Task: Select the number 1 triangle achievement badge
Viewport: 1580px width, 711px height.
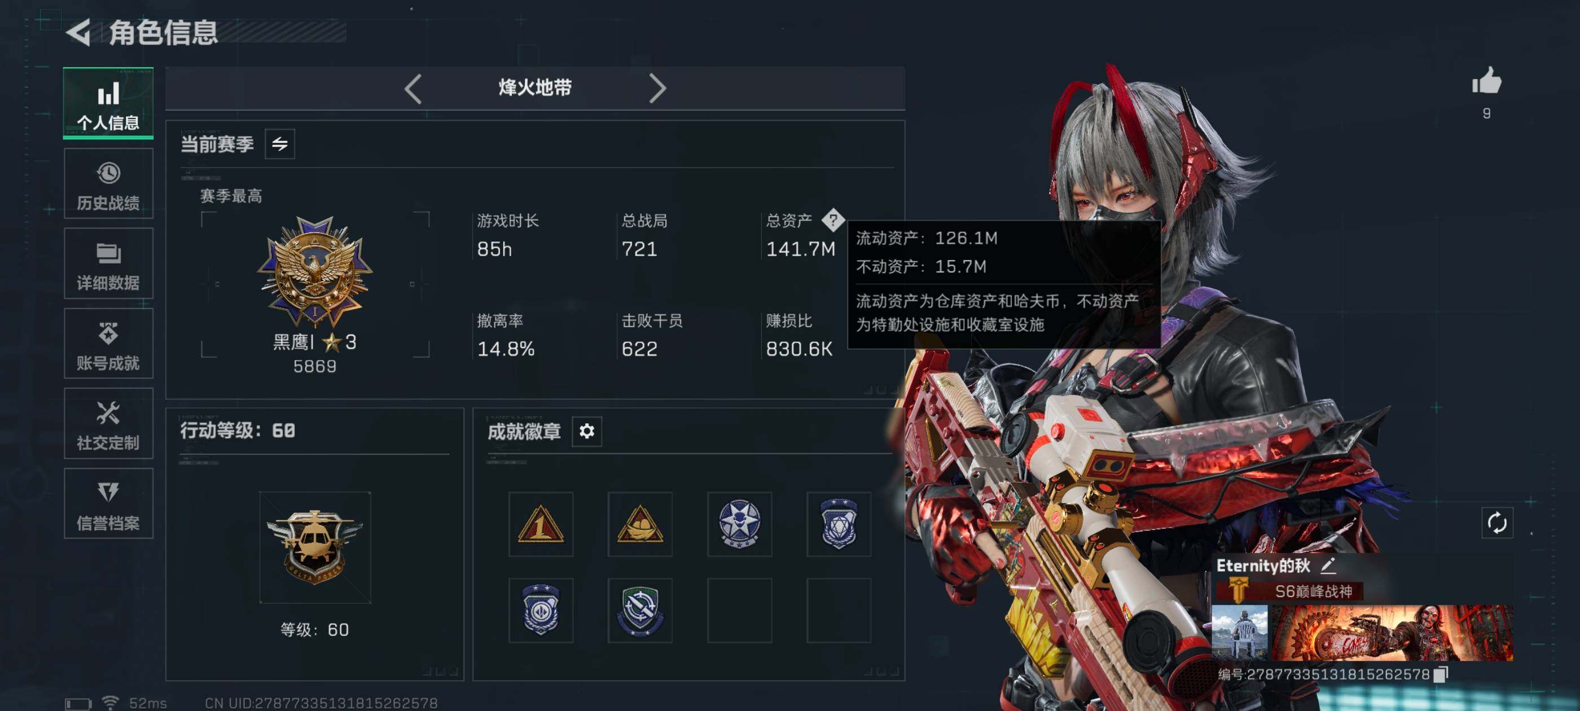Action: pos(541,524)
